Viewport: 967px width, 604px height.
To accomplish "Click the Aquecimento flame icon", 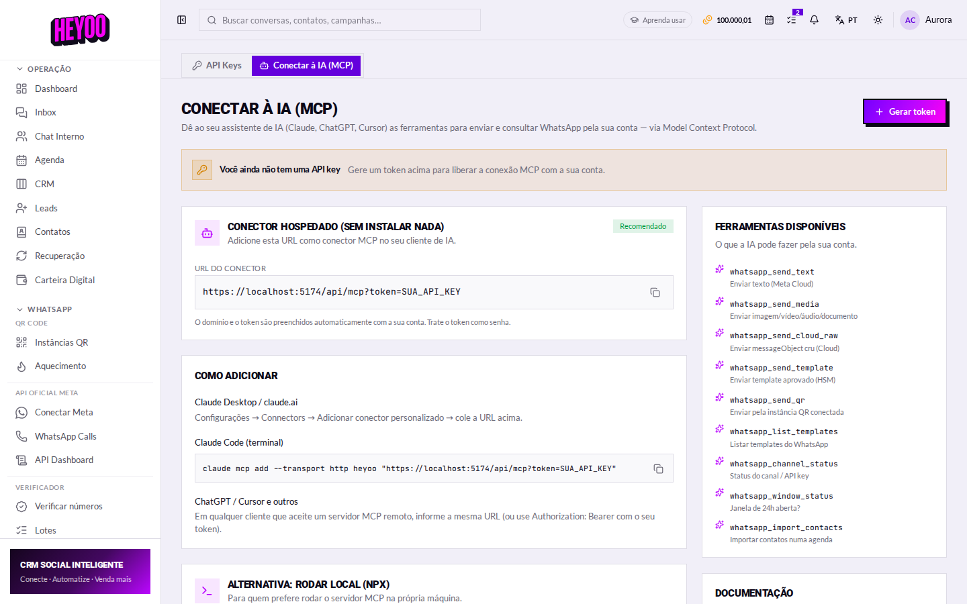I will pos(21,366).
